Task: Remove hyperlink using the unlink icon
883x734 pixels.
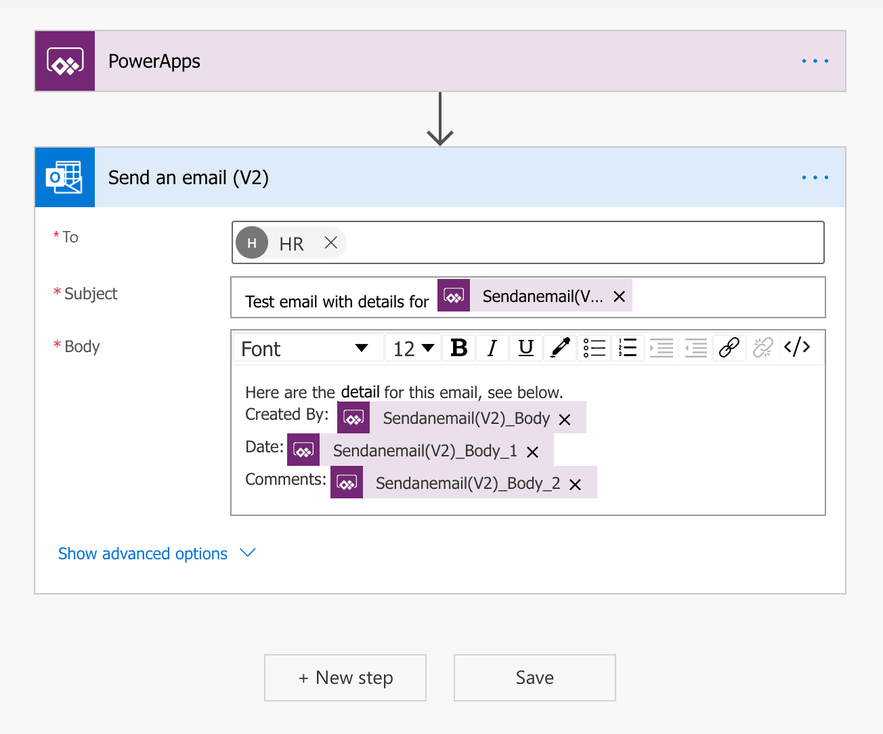Action: click(x=763, y=348)
